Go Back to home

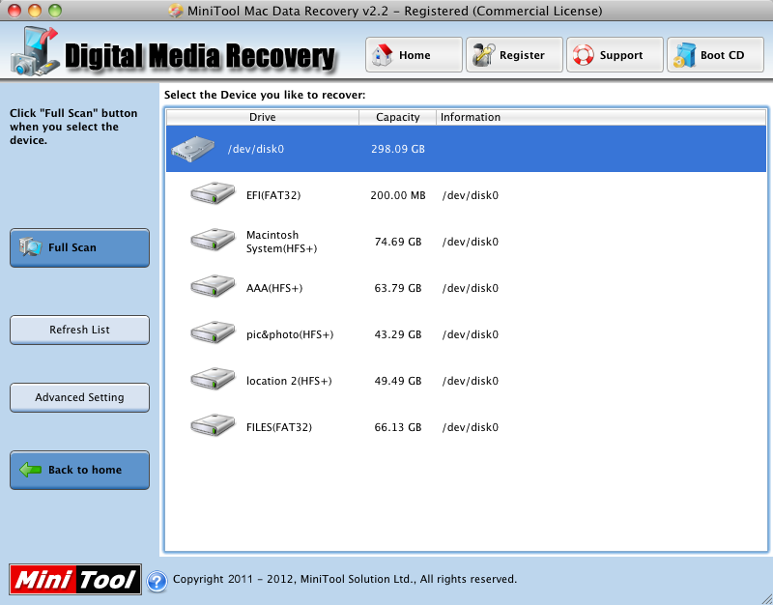79,470
